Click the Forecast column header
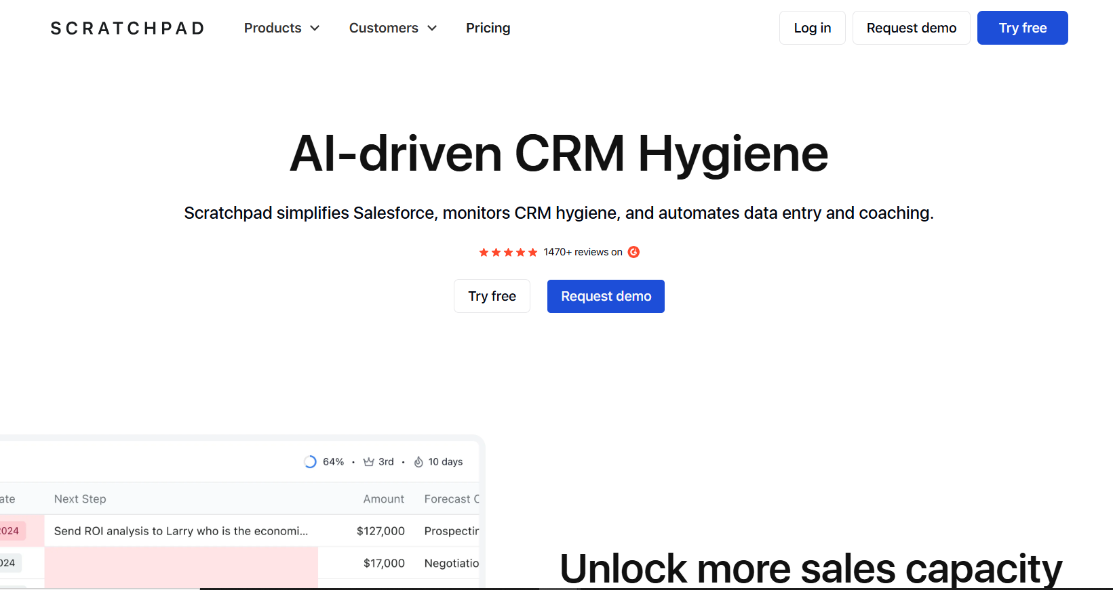 point(452,499)
